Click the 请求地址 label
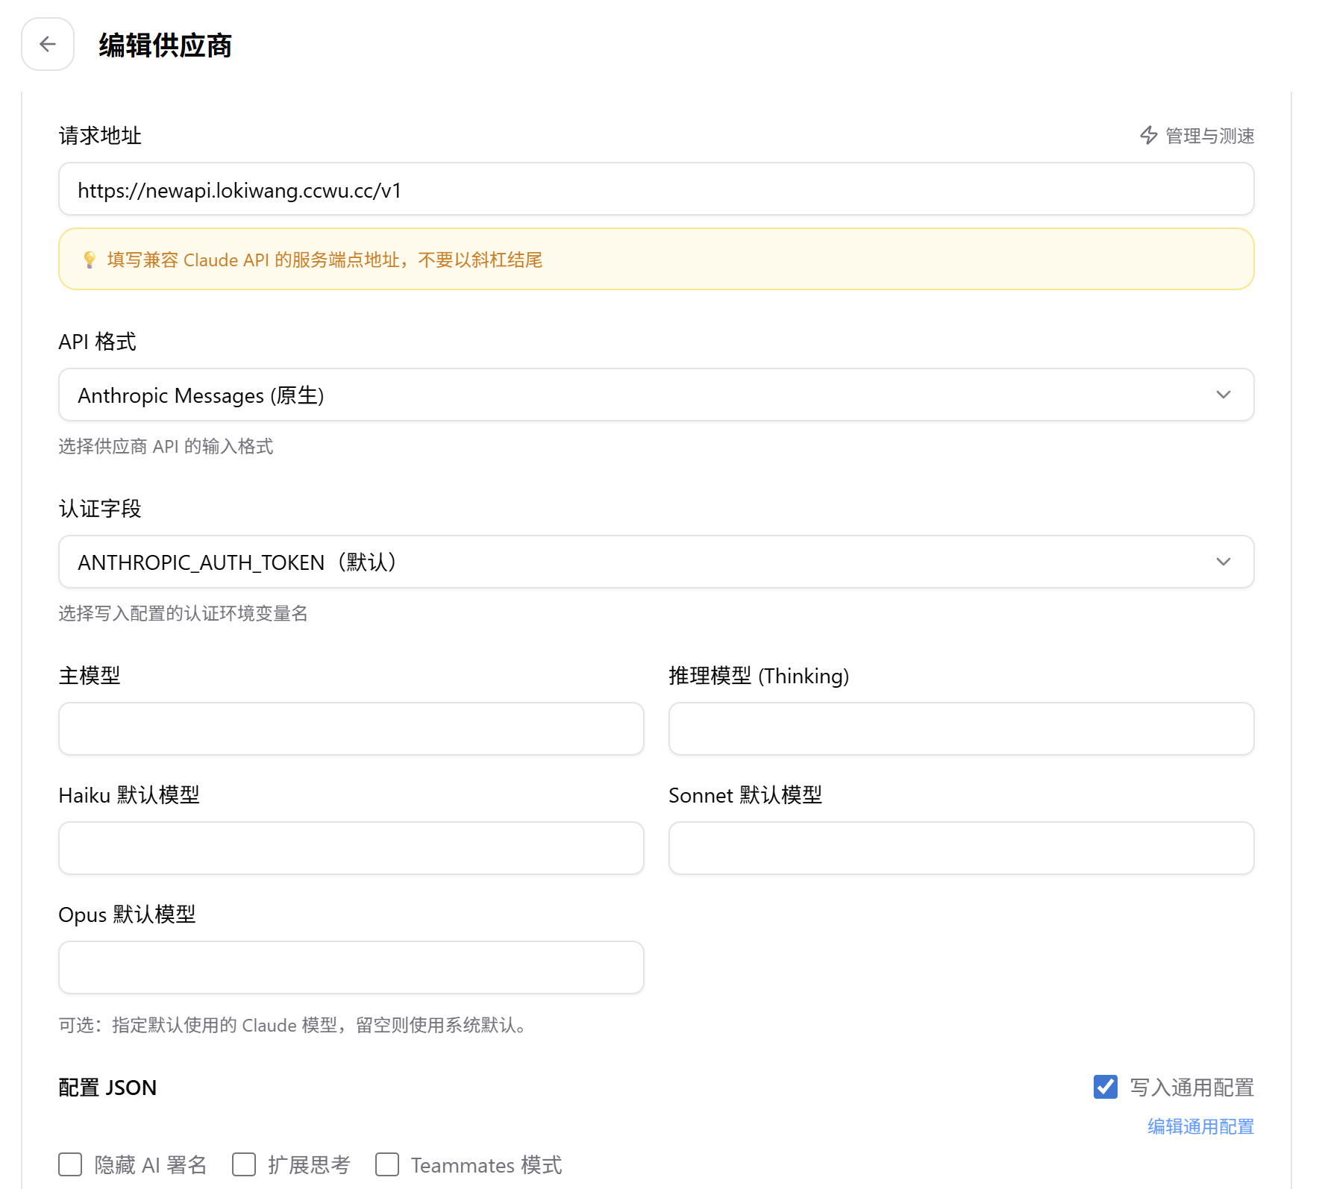Screen dimensions: 1325x1189 [100, 136]
